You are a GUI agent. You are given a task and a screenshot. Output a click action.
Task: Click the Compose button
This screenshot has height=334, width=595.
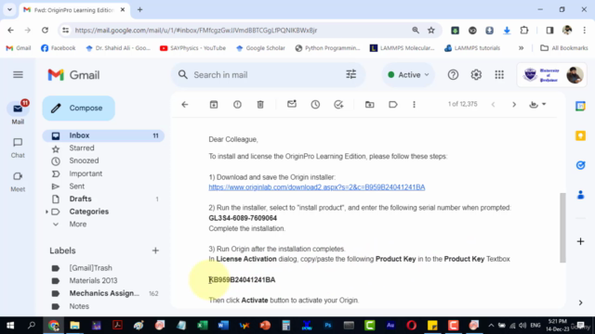pyautogui.click(x=78, y=109)
